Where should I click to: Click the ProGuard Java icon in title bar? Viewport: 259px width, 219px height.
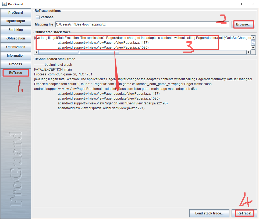pyautogui.click(x=5, y=4)
